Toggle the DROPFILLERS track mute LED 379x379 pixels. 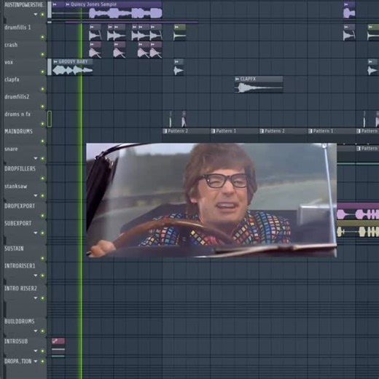[43, 179]
